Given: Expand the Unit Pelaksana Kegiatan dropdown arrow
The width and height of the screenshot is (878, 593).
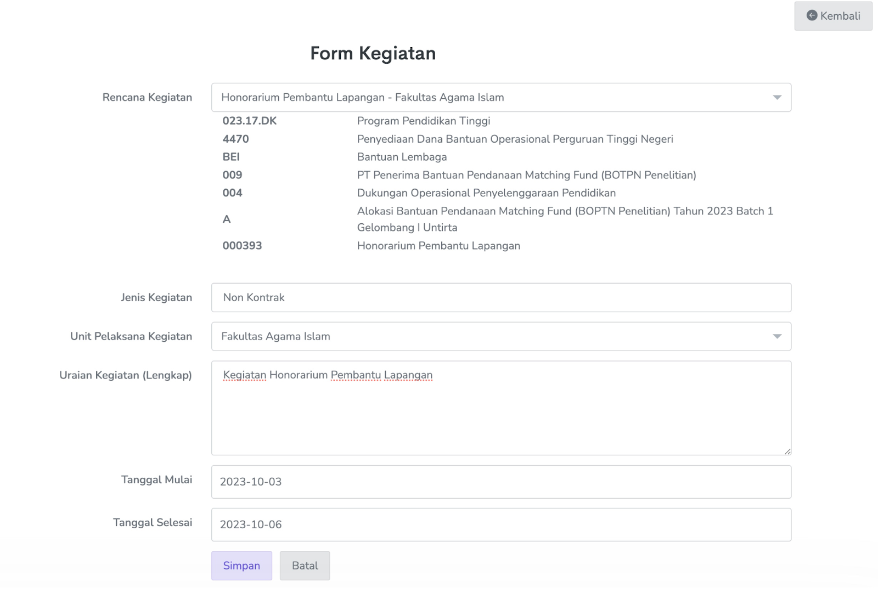Looking at the screenshot, I should tap(776, 336).
